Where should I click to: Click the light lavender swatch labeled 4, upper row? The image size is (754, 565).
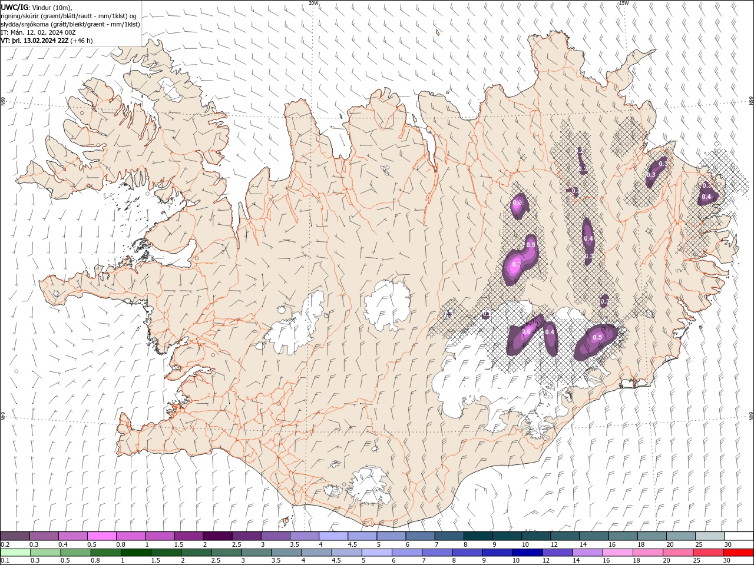(x=333, y=536)
